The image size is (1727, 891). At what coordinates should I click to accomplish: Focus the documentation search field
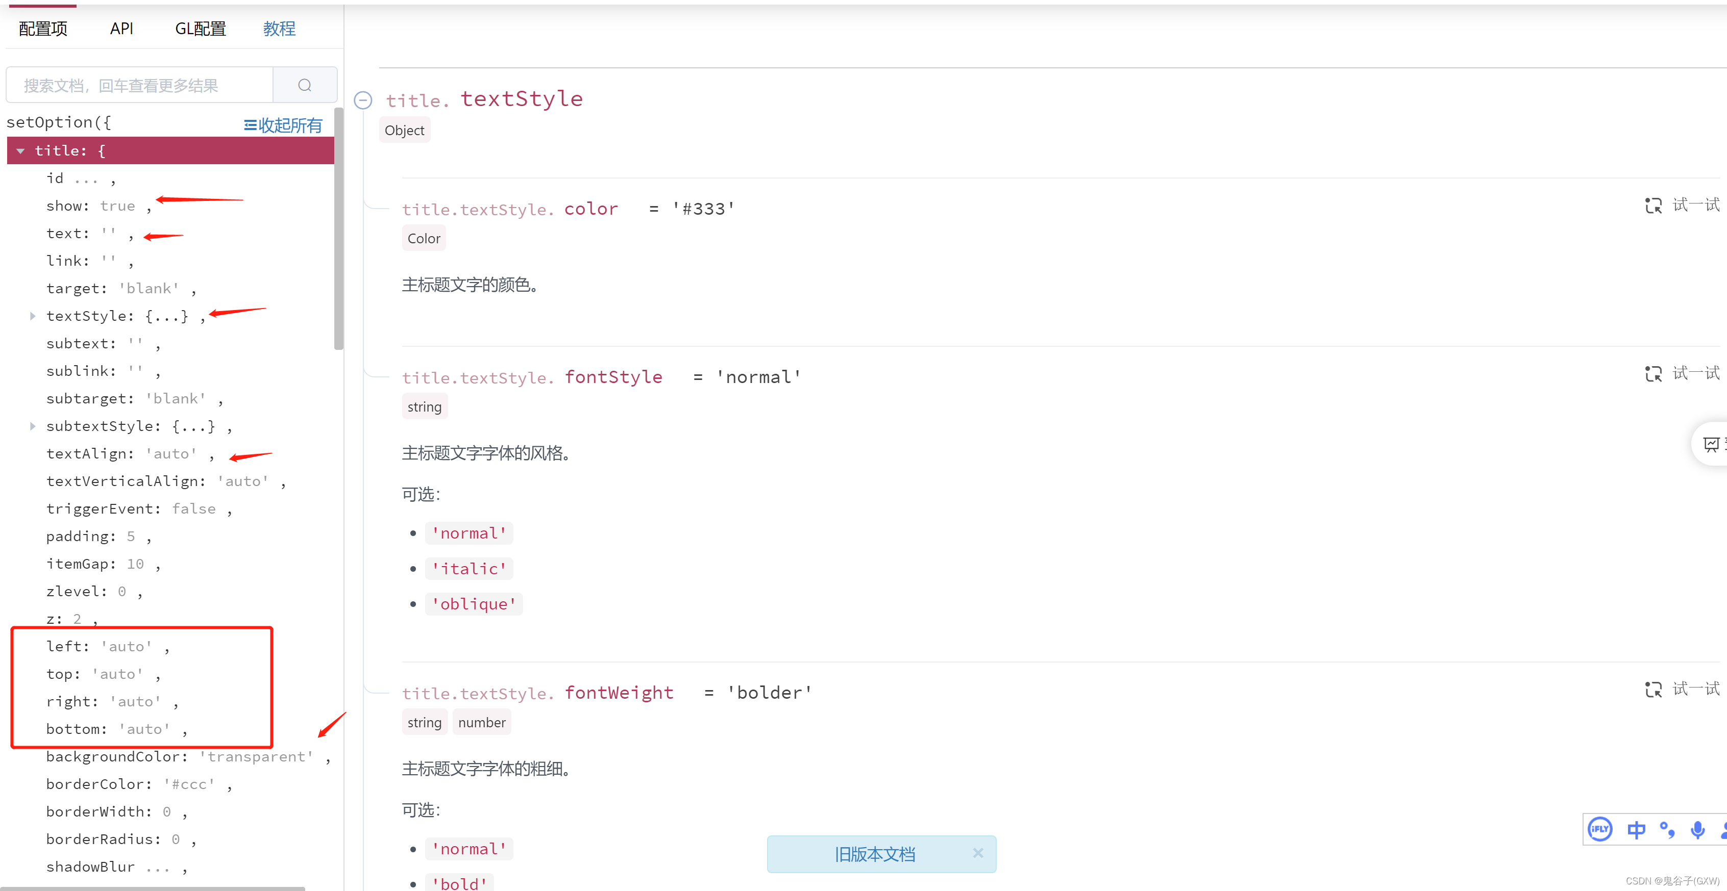[x=139, y=85]
